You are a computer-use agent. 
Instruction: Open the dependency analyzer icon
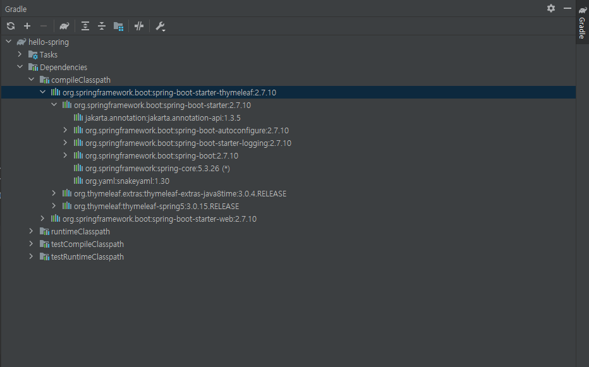tap(118, 27)
